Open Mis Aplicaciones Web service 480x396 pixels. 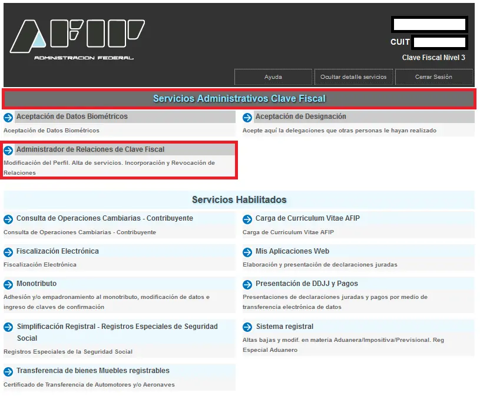click(x=292, y=251)
